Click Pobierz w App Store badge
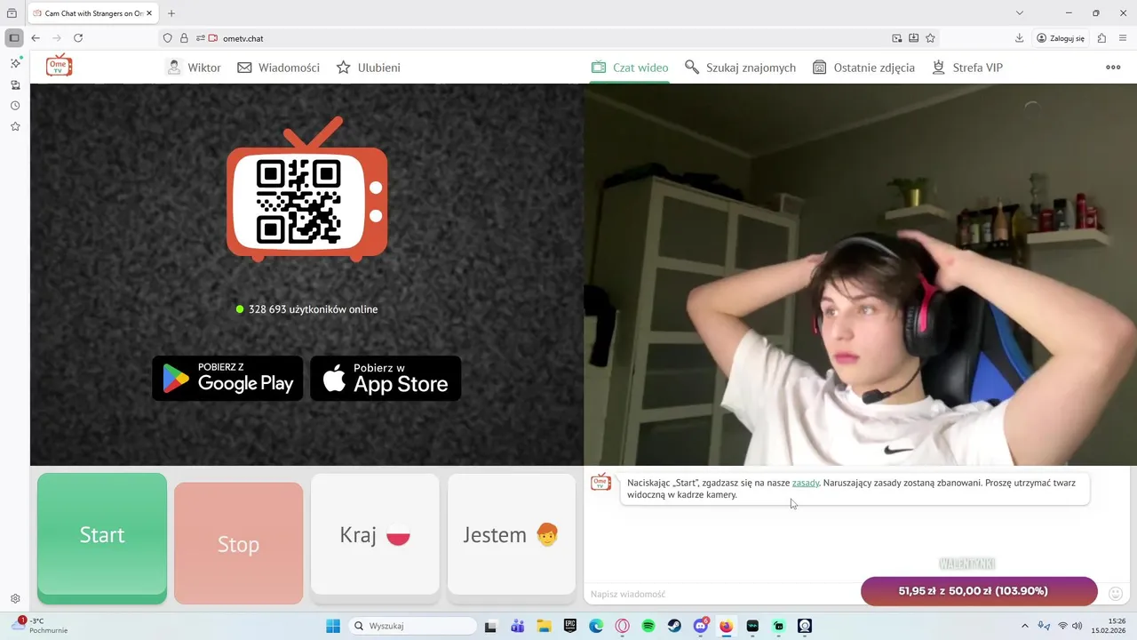 coord(386,379)
